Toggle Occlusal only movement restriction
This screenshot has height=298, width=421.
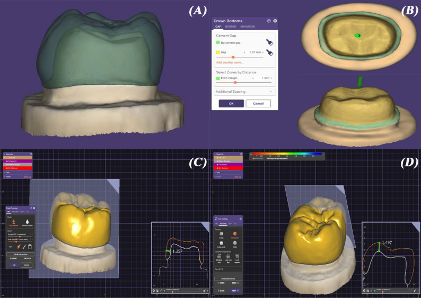(220, 258)
